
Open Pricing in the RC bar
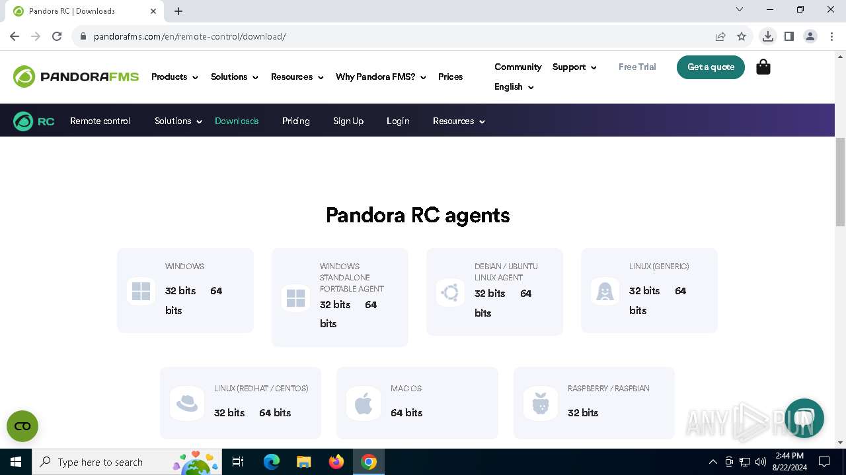295,121
